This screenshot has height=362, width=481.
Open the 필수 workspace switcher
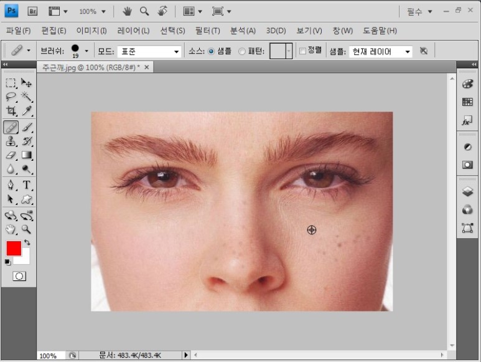[x=419, y=11]
